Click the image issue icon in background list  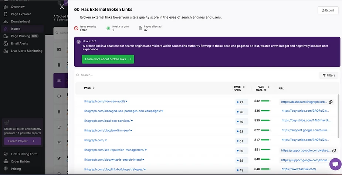59,49
